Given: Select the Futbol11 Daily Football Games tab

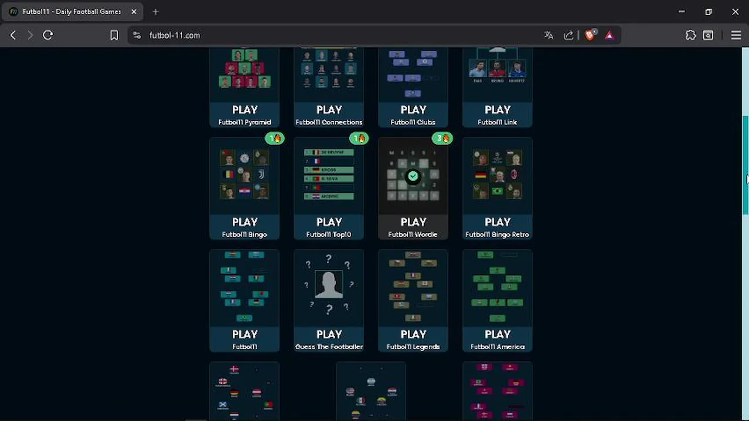Looking at the screenshot, I should [x=73, y=12].
